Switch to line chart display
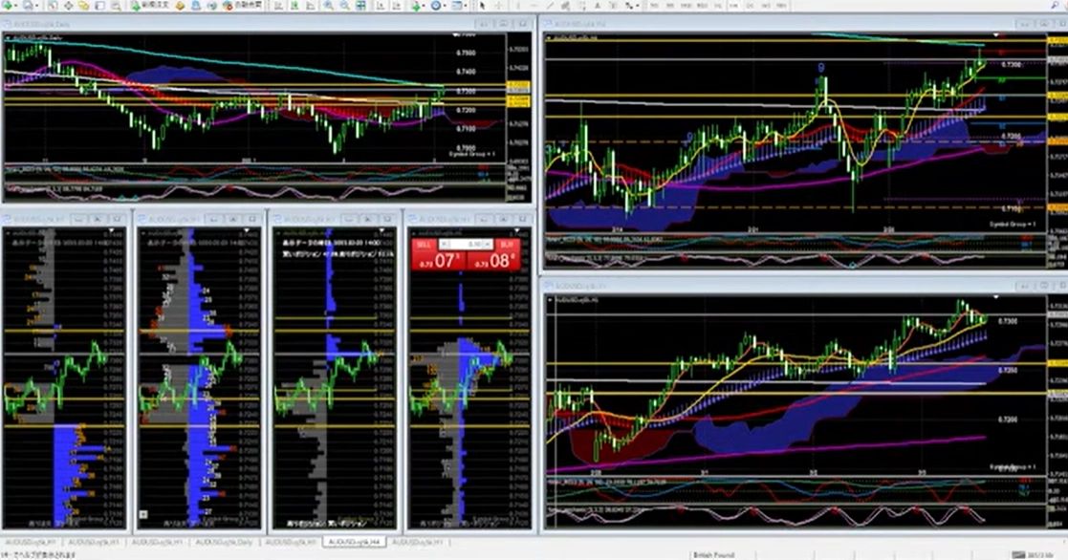The height and width of the screenshot is (560, 1068). pyautogui.click(x=310, y=6)
